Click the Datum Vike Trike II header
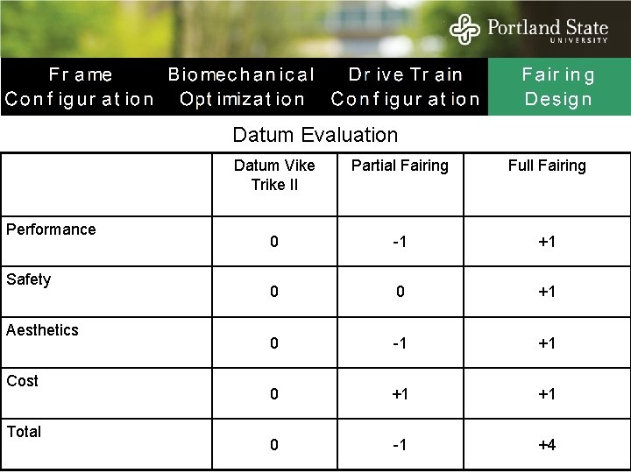This screenshot has height=473, width=631. (x=274, y=175)
